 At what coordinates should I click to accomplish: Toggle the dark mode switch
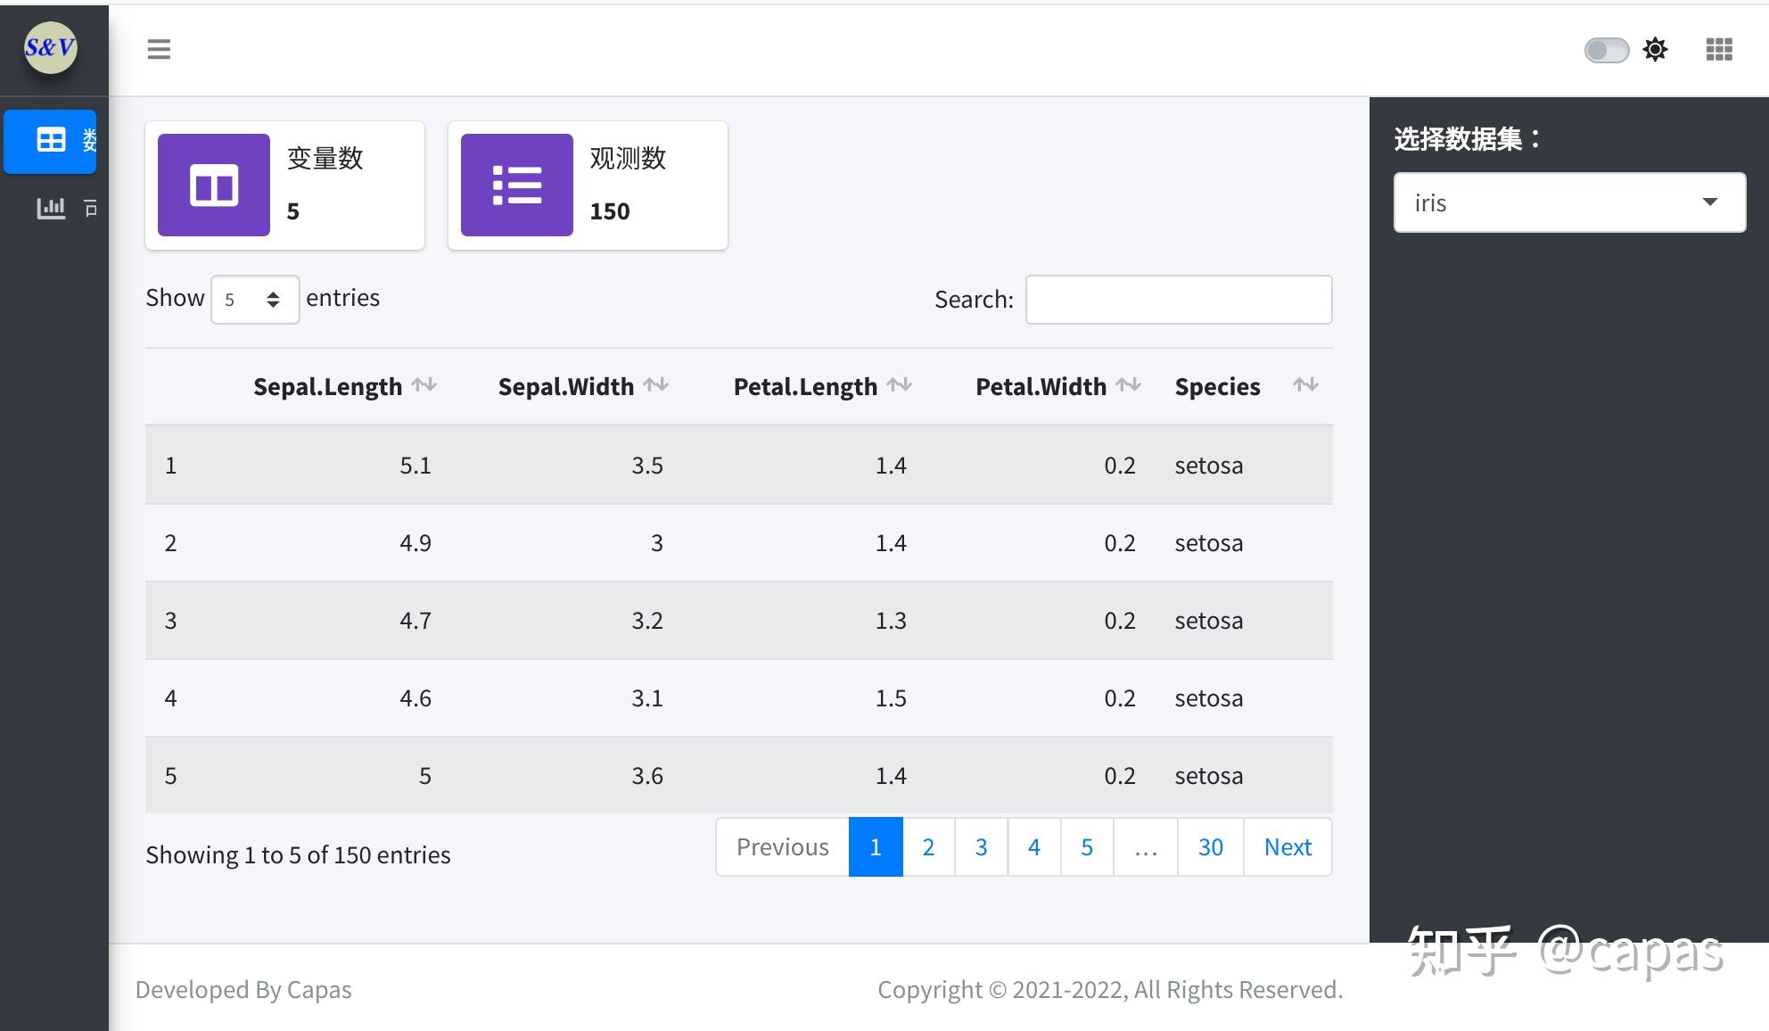[1606, 50]
